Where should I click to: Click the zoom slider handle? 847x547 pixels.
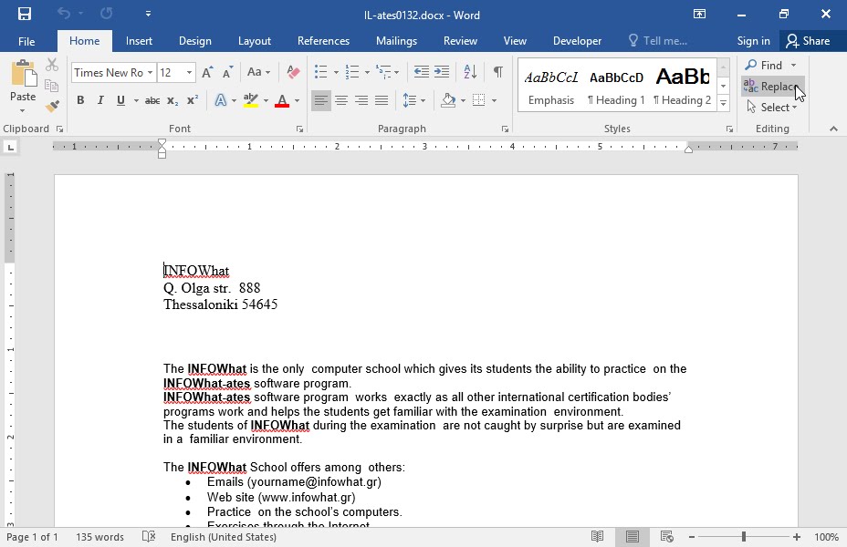[x=744, y=537]
